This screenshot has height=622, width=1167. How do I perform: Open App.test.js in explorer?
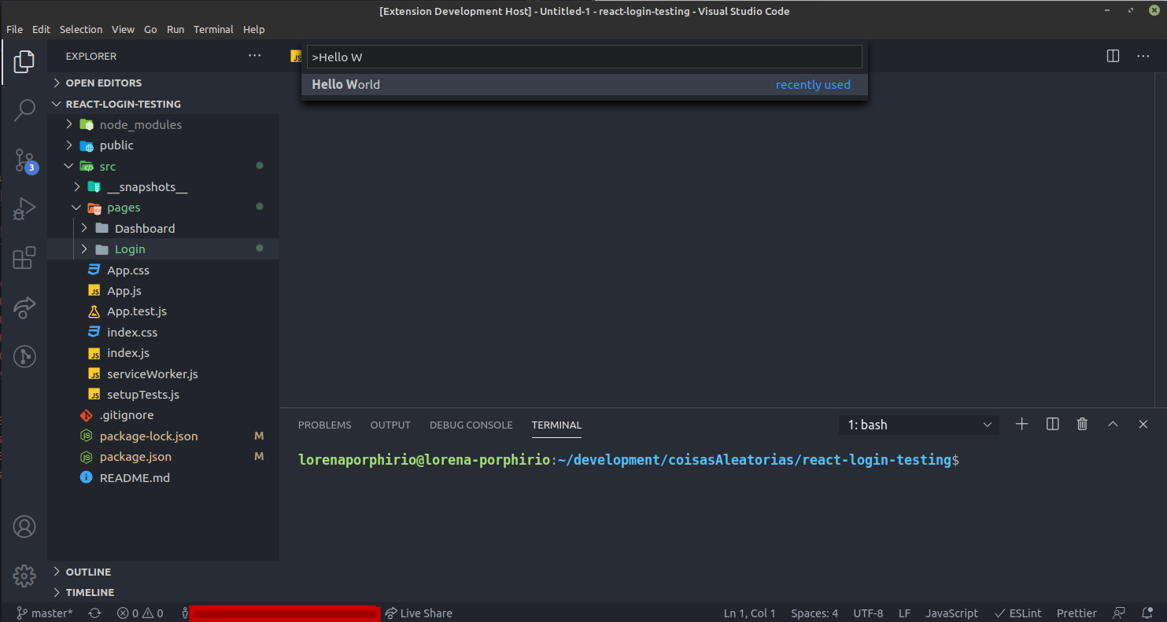tap(163, 311)
